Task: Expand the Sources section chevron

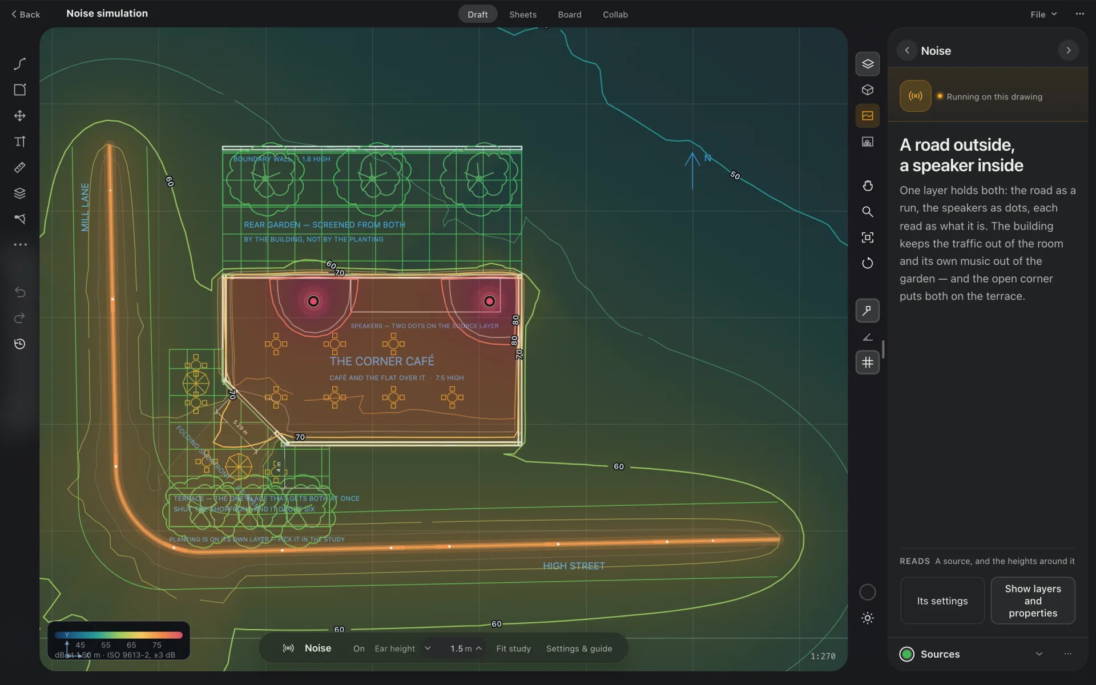Action: tap(1039, 654)
